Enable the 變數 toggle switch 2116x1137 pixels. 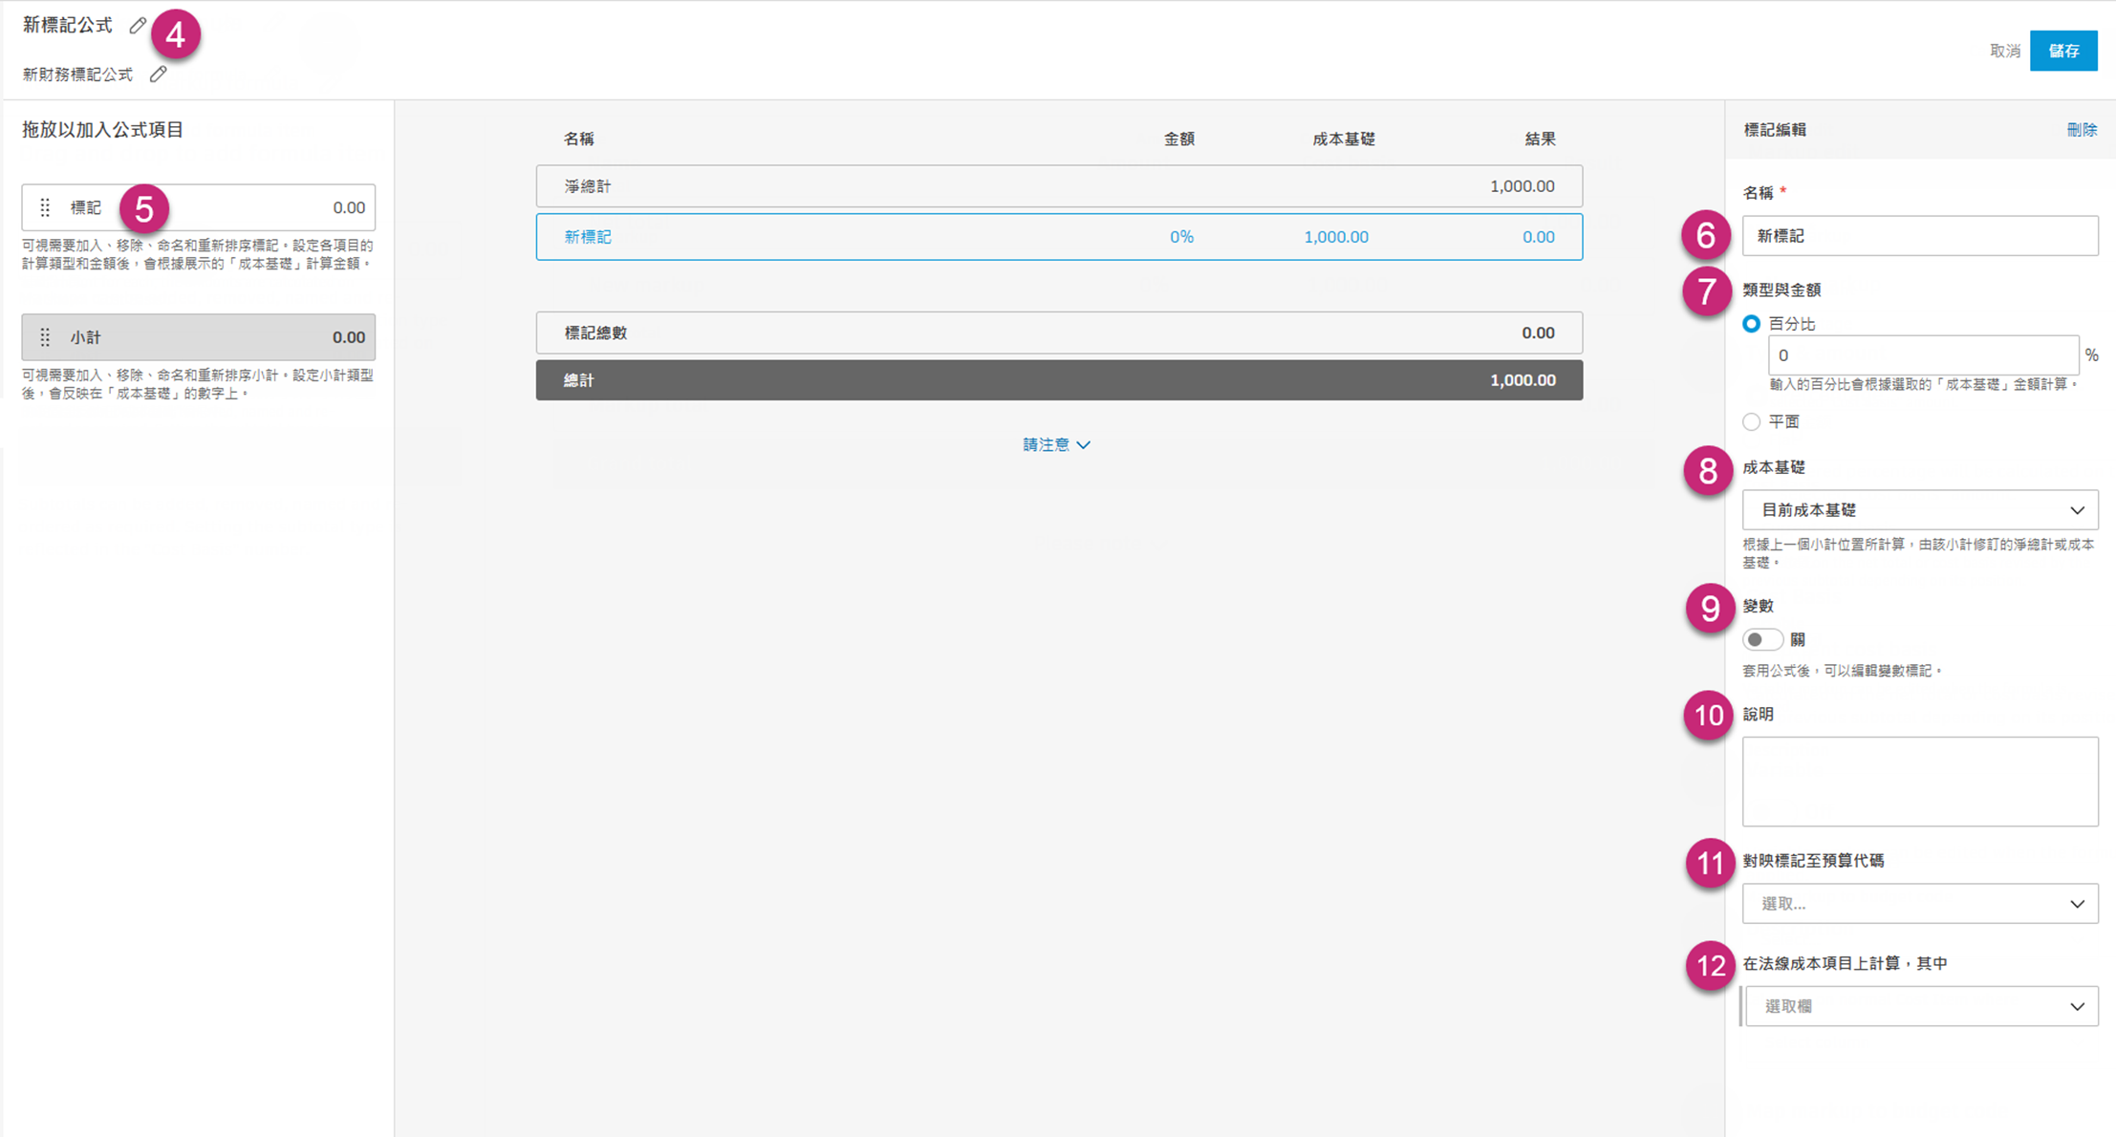1762,639
